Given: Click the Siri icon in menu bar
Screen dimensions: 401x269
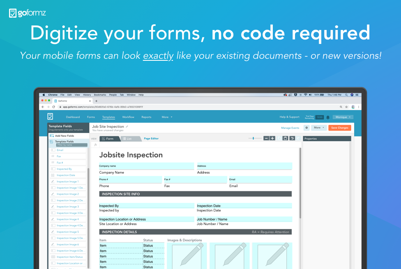Looking at the screenshot, I should tap(352, 95).
